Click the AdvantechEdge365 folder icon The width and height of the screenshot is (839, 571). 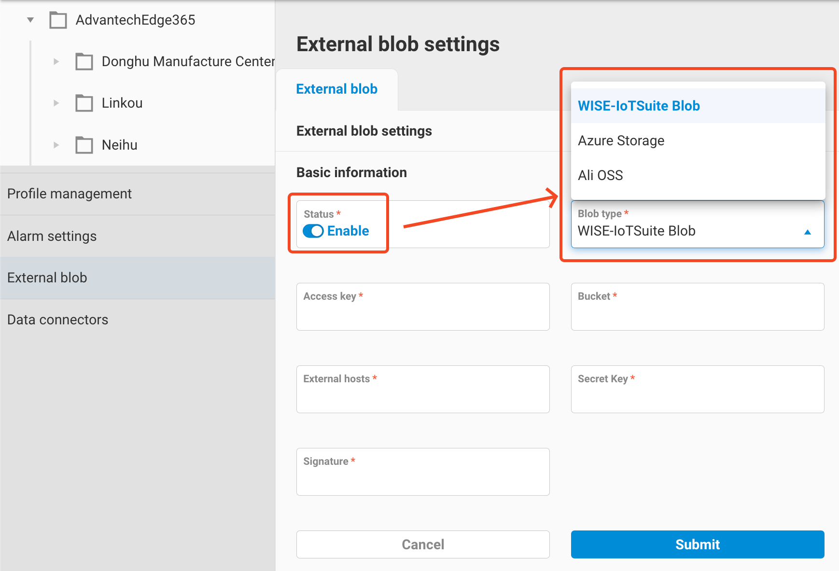[58, 20]
